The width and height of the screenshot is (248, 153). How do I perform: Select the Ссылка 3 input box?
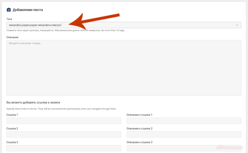click(64, 148)
